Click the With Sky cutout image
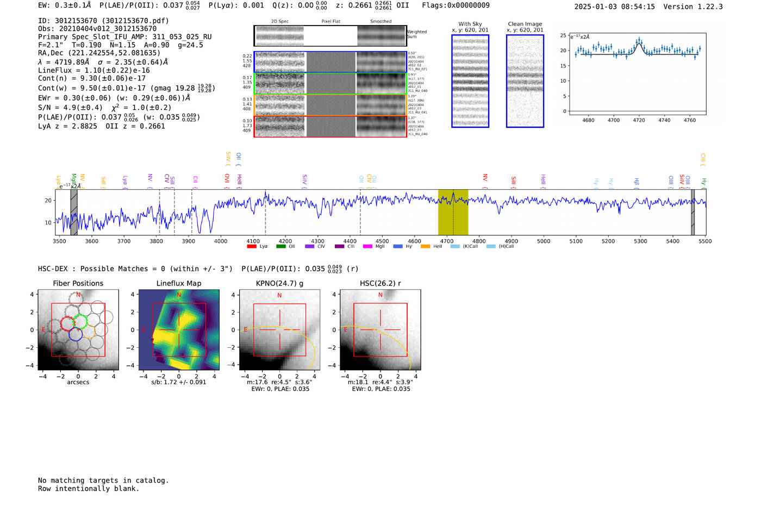Viewport: 761px width, 518px height. click(x=470, y=81)
